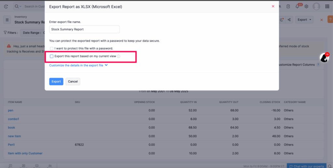Click the export file name field
The image size is (333, 168).
pos(84,29)
